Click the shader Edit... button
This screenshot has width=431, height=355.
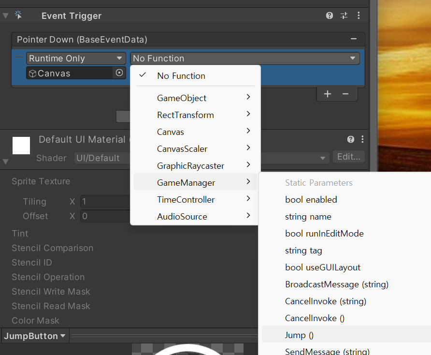click(x=348, y=157)
